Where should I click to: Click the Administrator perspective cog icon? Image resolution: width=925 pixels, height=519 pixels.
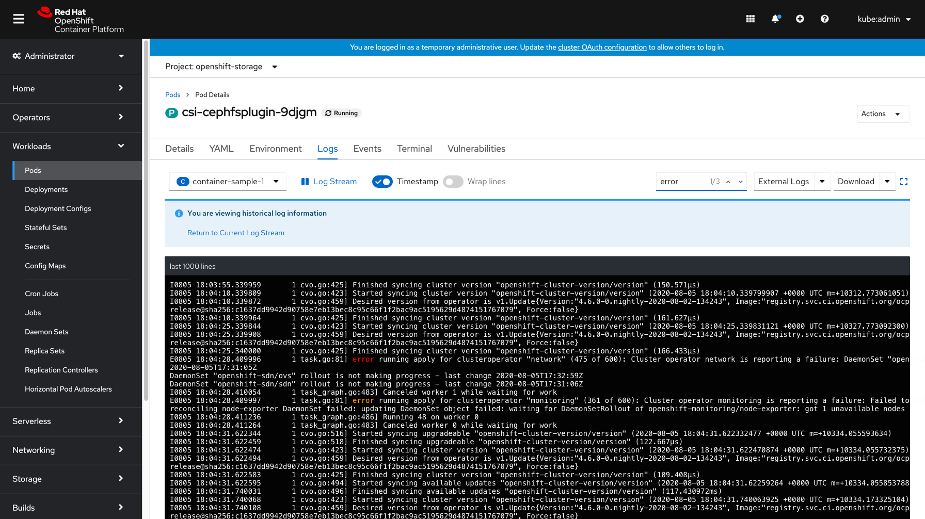(17, 56)
